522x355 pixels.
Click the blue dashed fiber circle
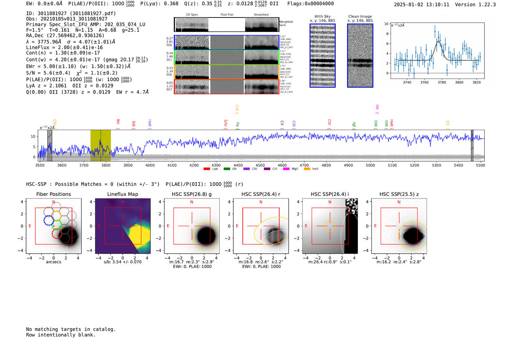click(49, 220)
